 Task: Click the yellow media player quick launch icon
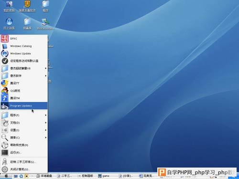coord(27,176)
